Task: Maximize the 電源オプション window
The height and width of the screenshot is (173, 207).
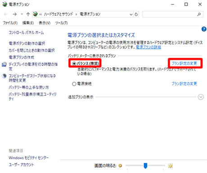Action: pos(186,5)
